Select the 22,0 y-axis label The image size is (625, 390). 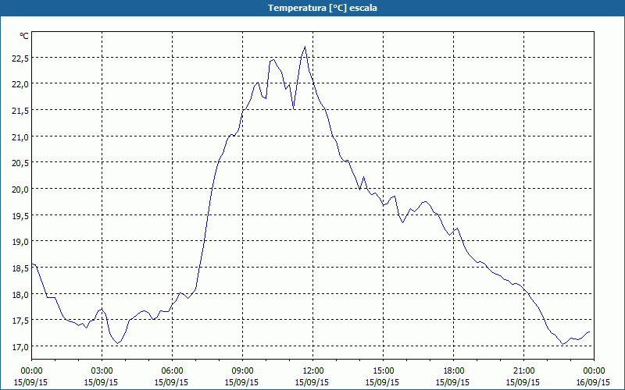20,85
